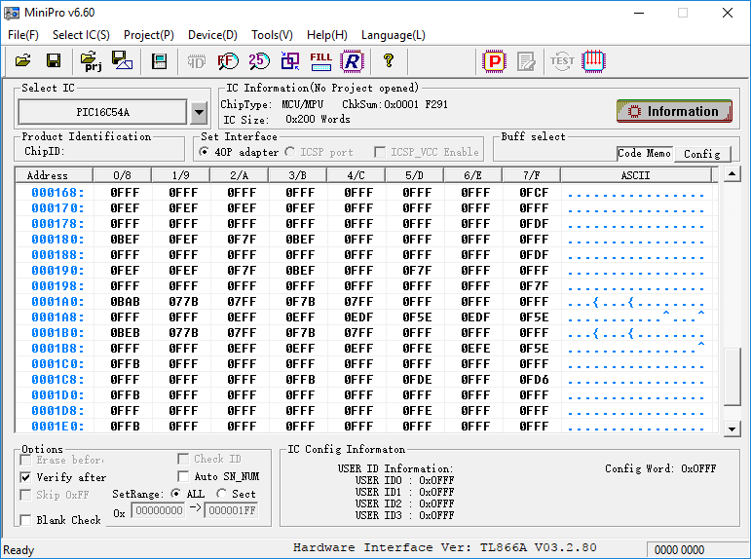The width and height of the screenshot is (751, 559).
Task: Click the MiniPro title bar app icon
Action: [12, 13]
